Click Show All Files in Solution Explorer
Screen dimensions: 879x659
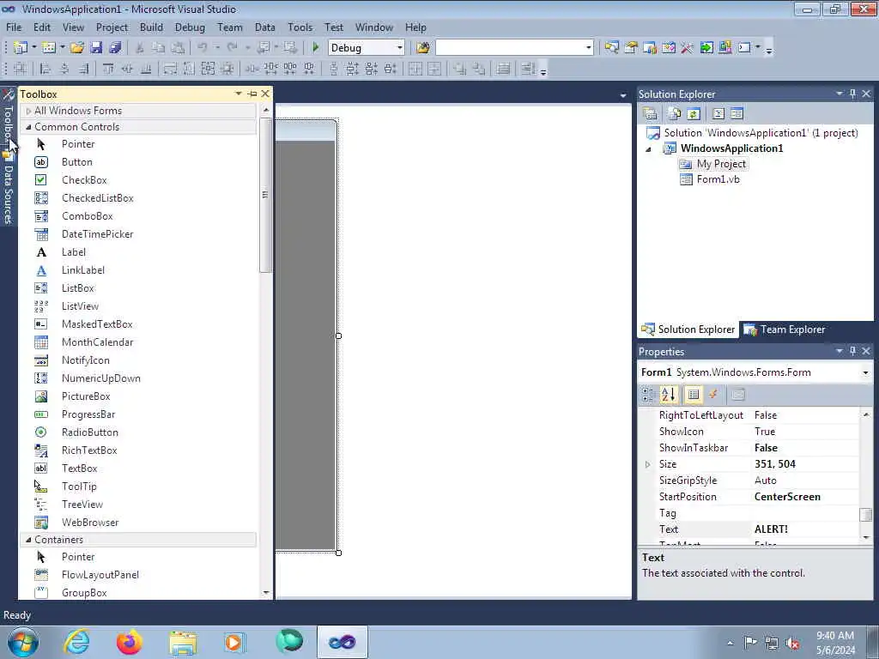(x=675, y=114)
